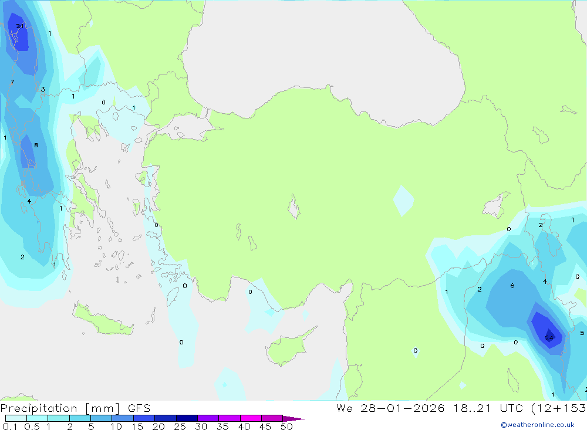The width and height of the screenshot is (587, 430).
Task: Pick the 5–10 mm legend color cell
Action: [101, 418]
